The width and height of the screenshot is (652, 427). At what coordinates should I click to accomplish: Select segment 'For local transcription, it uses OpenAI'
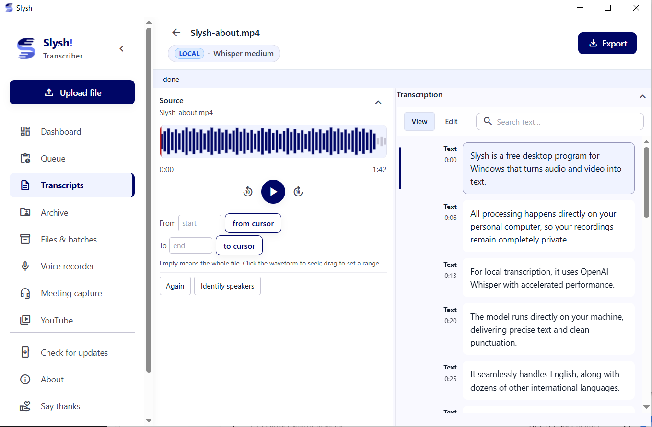(548, 278)
